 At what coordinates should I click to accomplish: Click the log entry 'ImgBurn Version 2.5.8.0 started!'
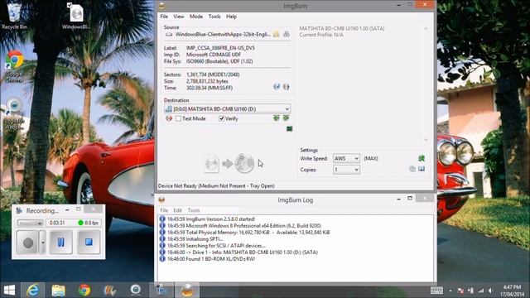211,219
